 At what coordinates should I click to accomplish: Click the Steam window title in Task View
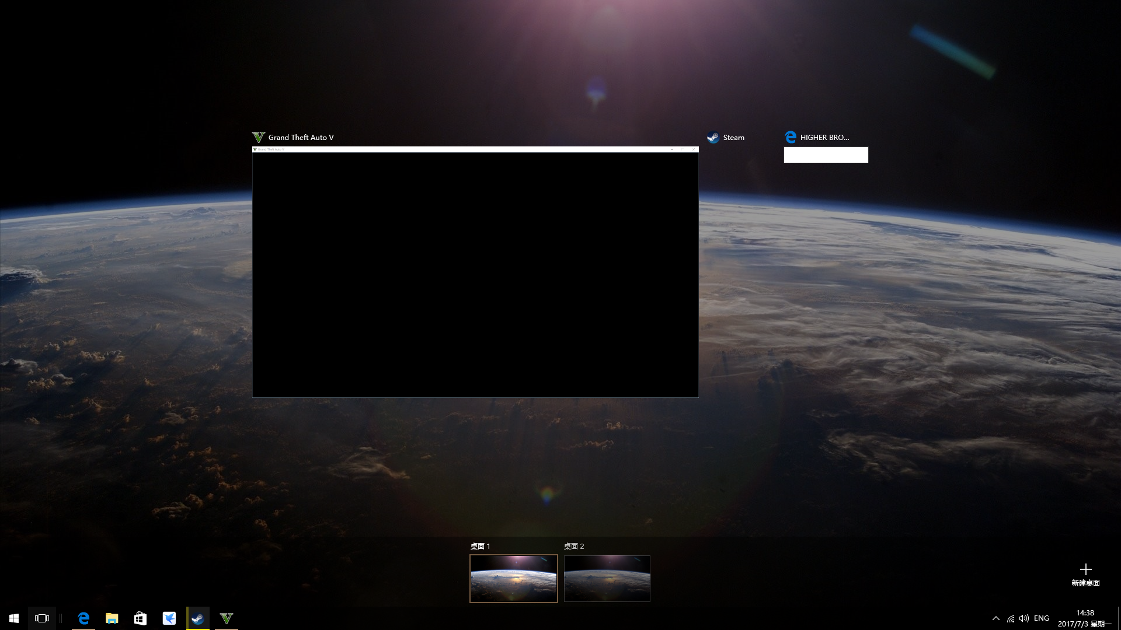(733, 138)
